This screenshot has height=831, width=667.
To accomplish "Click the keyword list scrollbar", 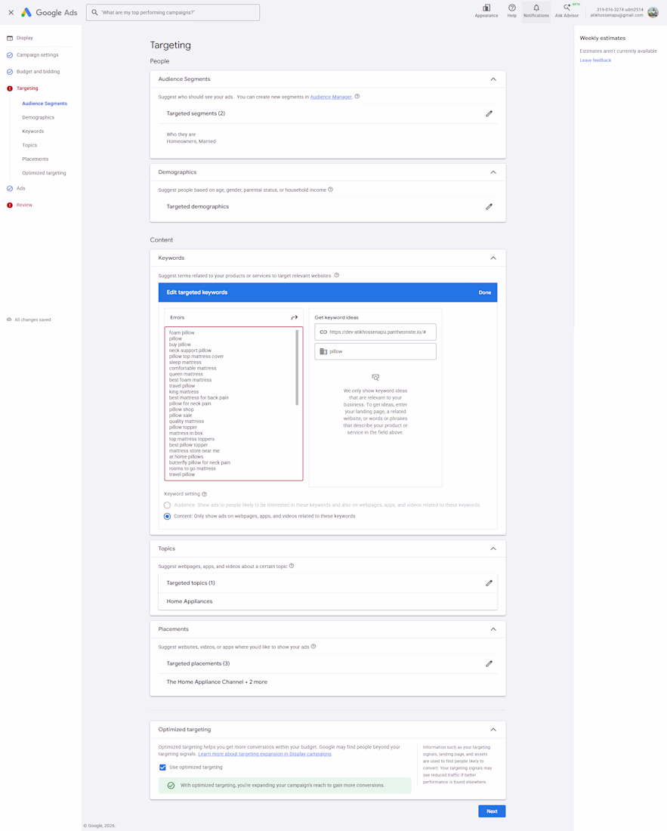I will (x=297, y=368).
